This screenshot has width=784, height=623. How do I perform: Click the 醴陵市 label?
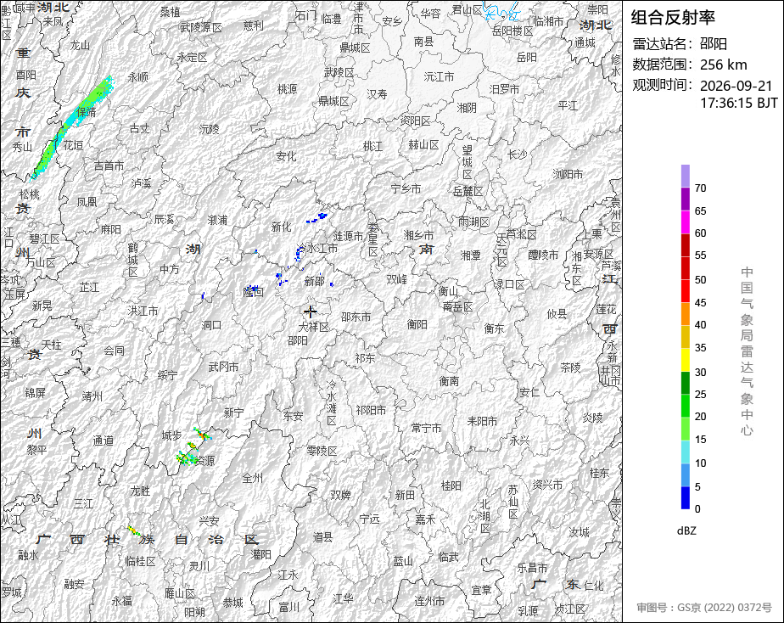pyautogui.click(x=544, y=255)
